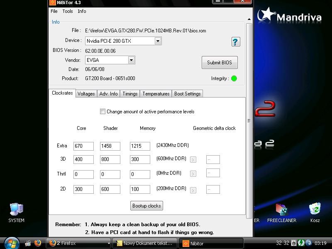Click the (200Mhz DDR) label

point(171,188)
